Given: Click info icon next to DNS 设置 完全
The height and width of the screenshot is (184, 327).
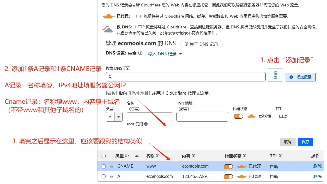Looking at the screenshot, I should point(140,53).
